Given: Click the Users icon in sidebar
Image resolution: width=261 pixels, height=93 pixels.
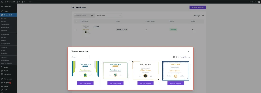Looking at the screenshot, I should 2,86.
